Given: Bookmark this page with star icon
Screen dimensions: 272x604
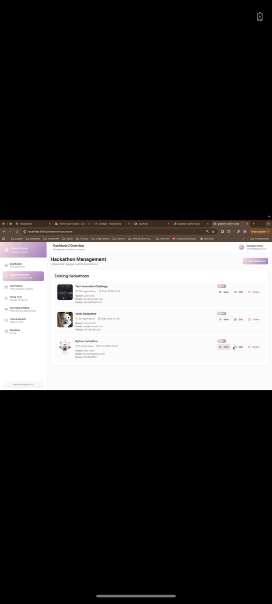Looking at the screenshot, I should [x=213, y=231].
